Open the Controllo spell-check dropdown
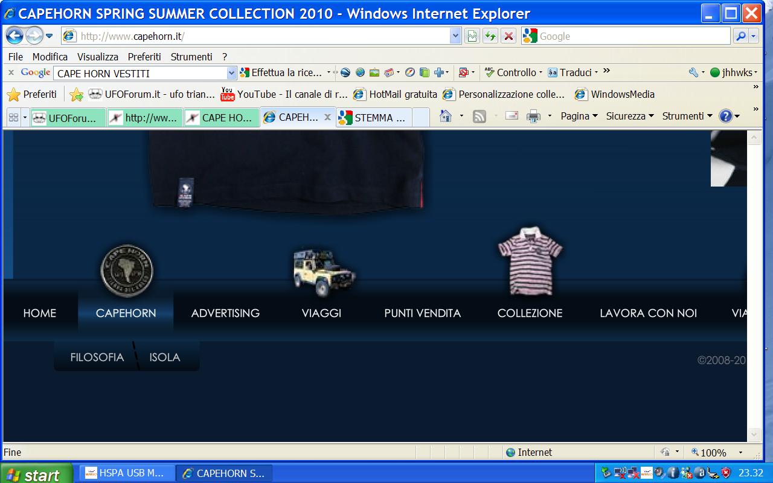The image size is (773, 483). tap(513, 72)
